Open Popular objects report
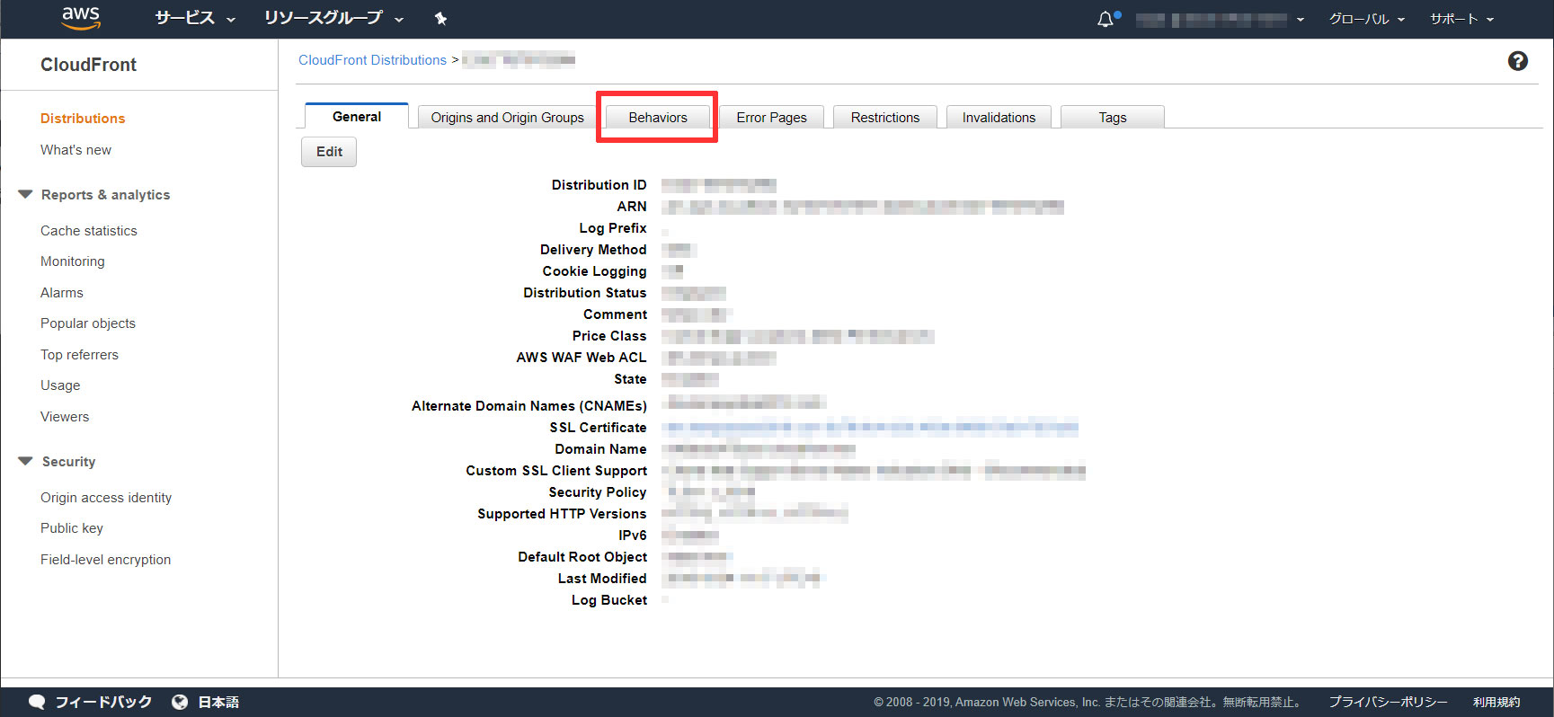 [88, 323]
